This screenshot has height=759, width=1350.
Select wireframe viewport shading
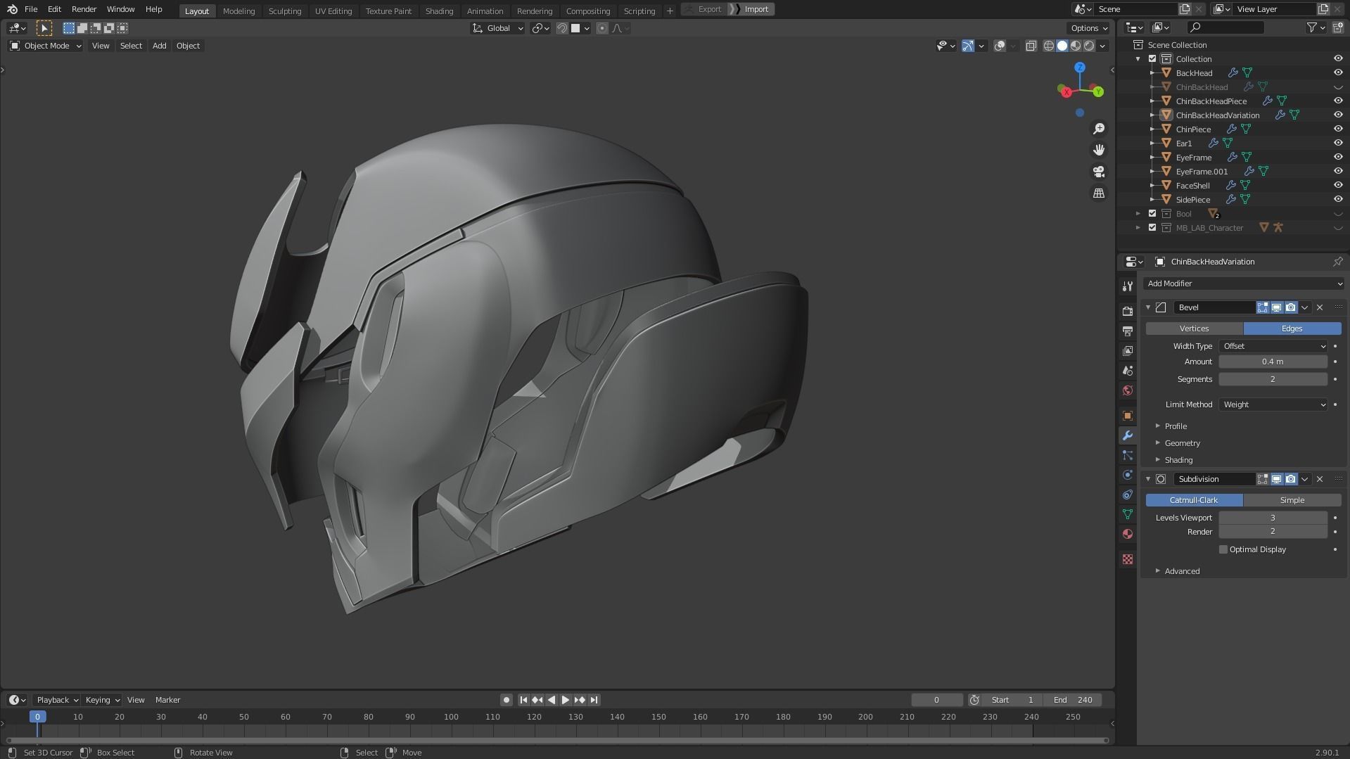point(1048,46)
